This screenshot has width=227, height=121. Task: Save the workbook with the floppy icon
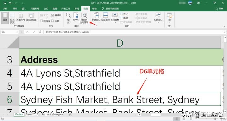coord(5,3)
